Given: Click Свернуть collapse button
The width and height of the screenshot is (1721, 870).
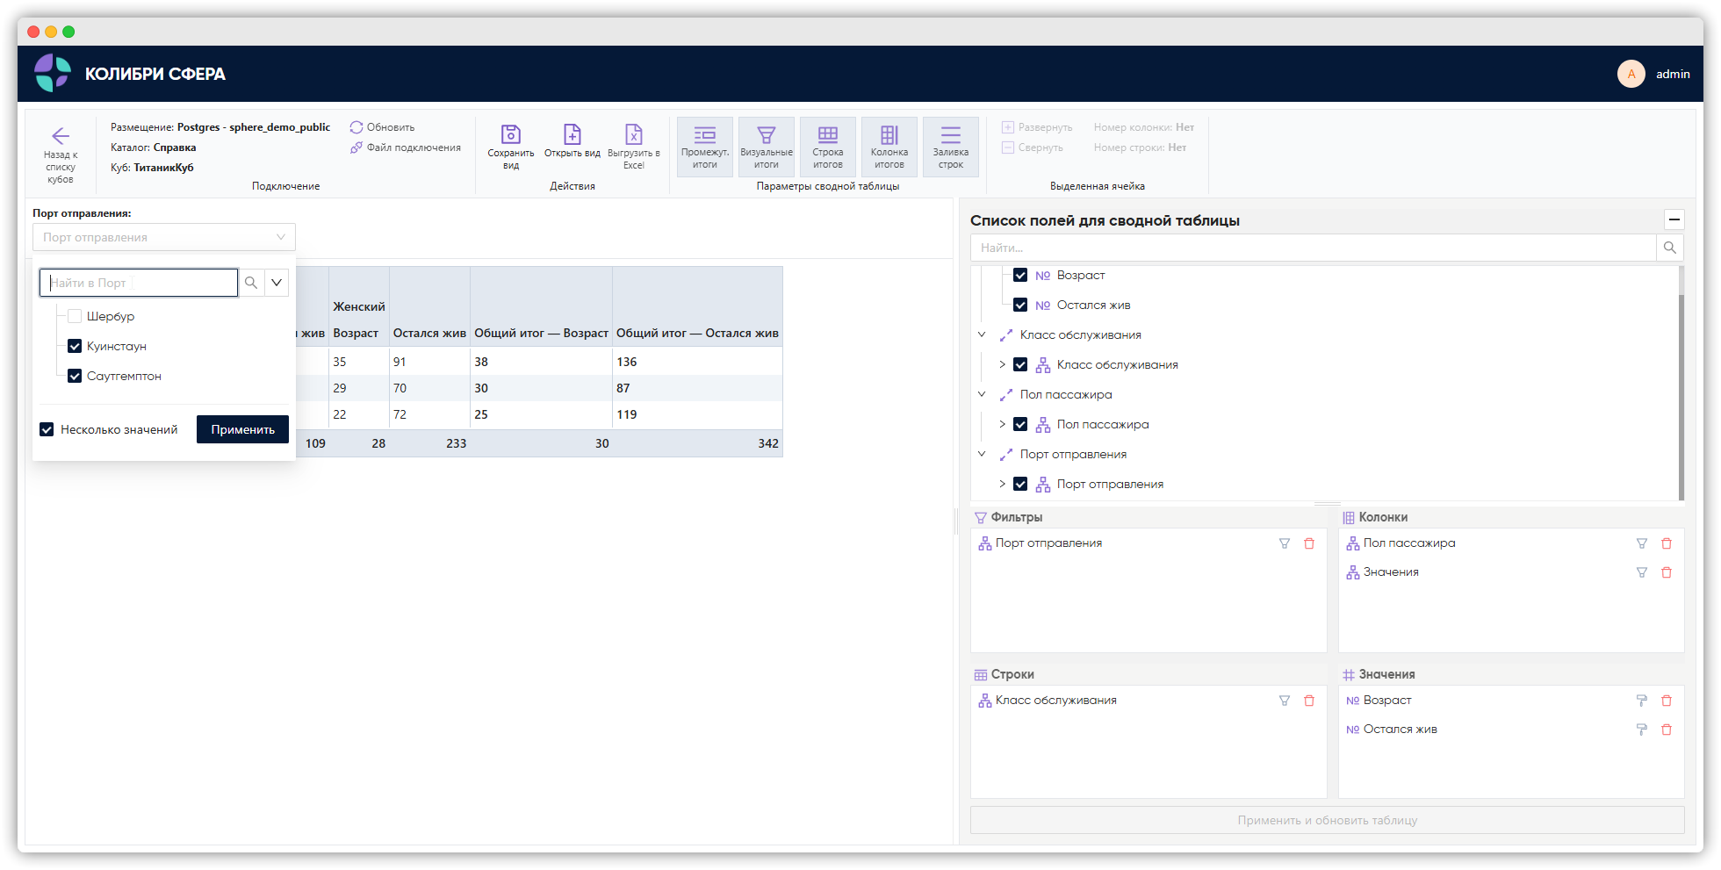Looking at the screenshot, I should coord(1033,147).
